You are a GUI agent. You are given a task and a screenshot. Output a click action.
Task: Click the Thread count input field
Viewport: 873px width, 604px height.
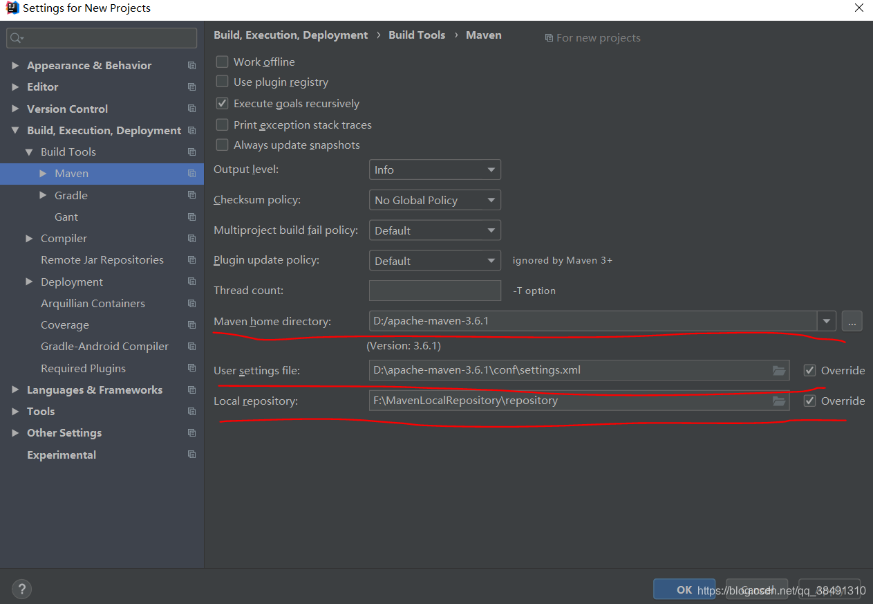[x=435, y=291]
